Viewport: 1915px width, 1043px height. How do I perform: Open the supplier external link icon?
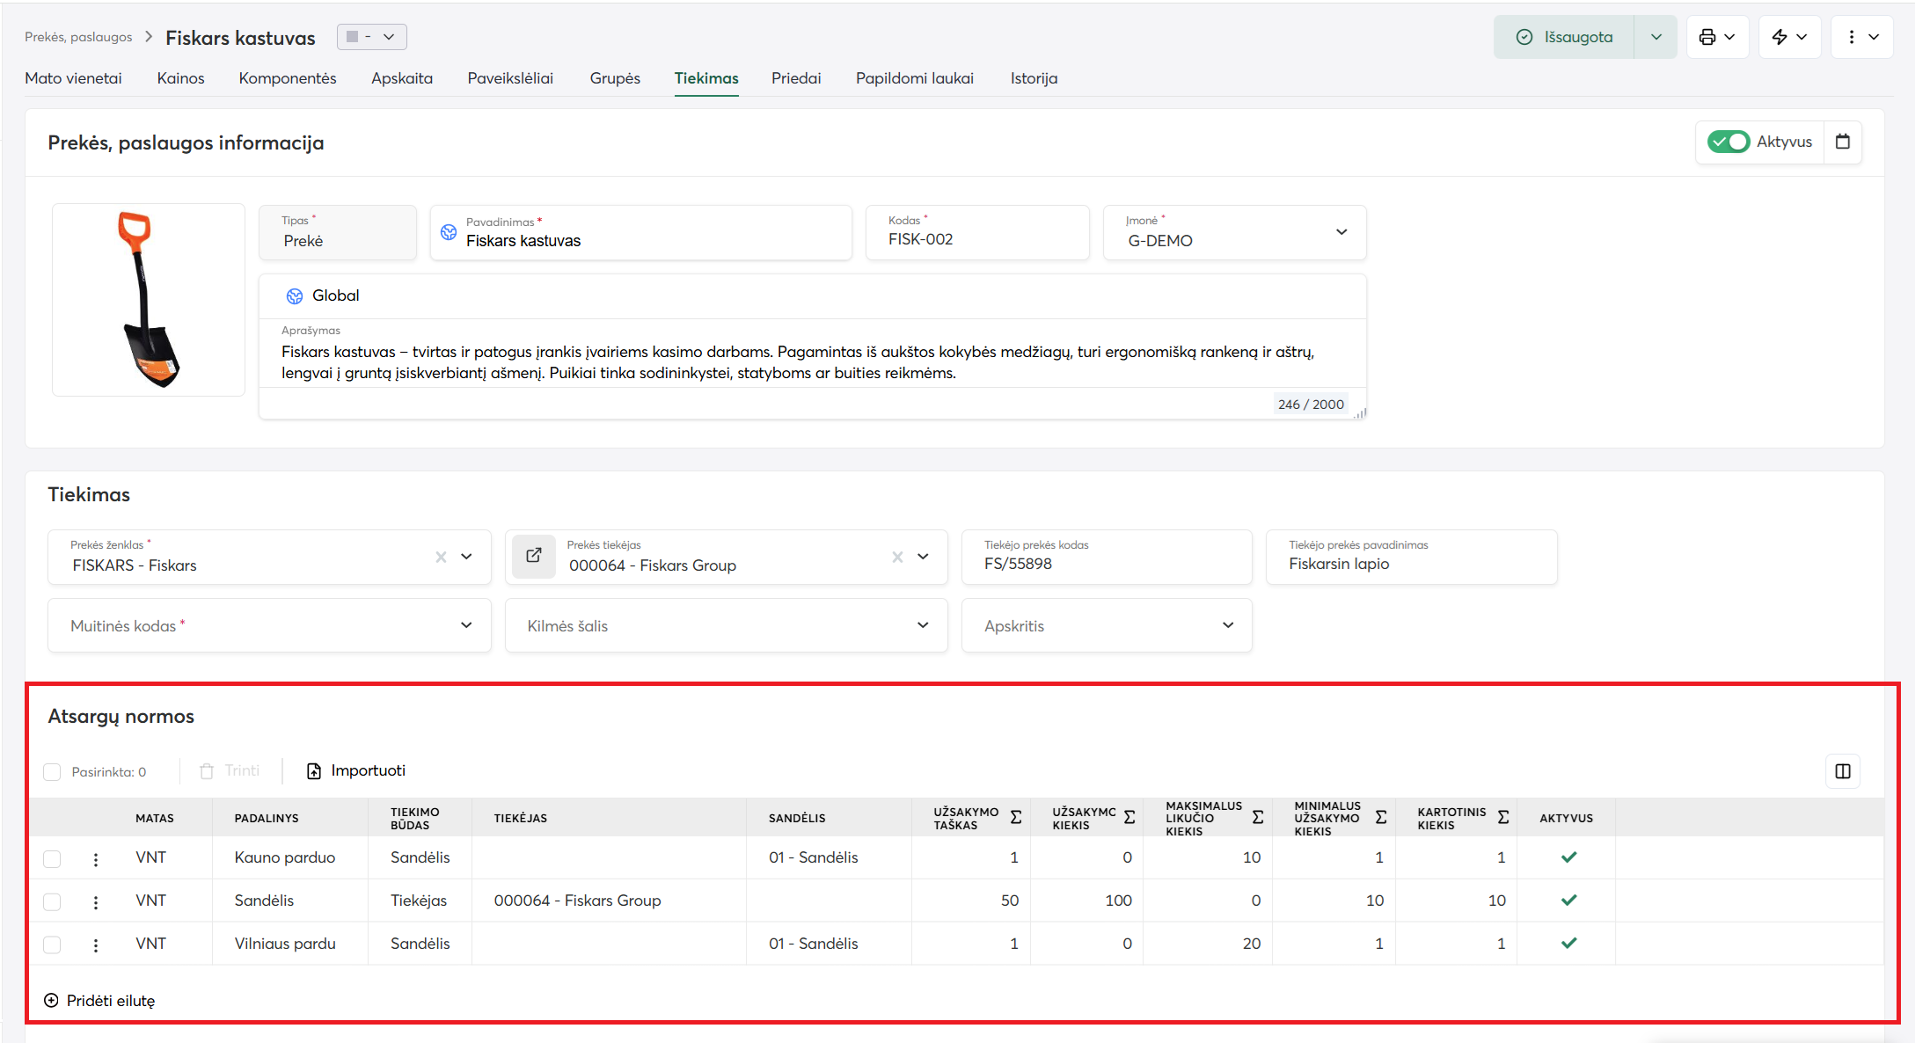tap(534, 556)
